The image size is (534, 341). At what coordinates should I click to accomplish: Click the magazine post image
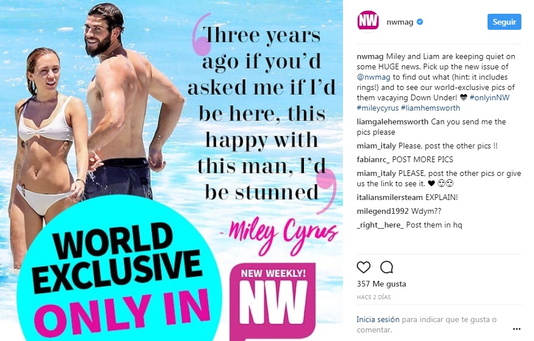pyautogui.click(x=171, y=171)
